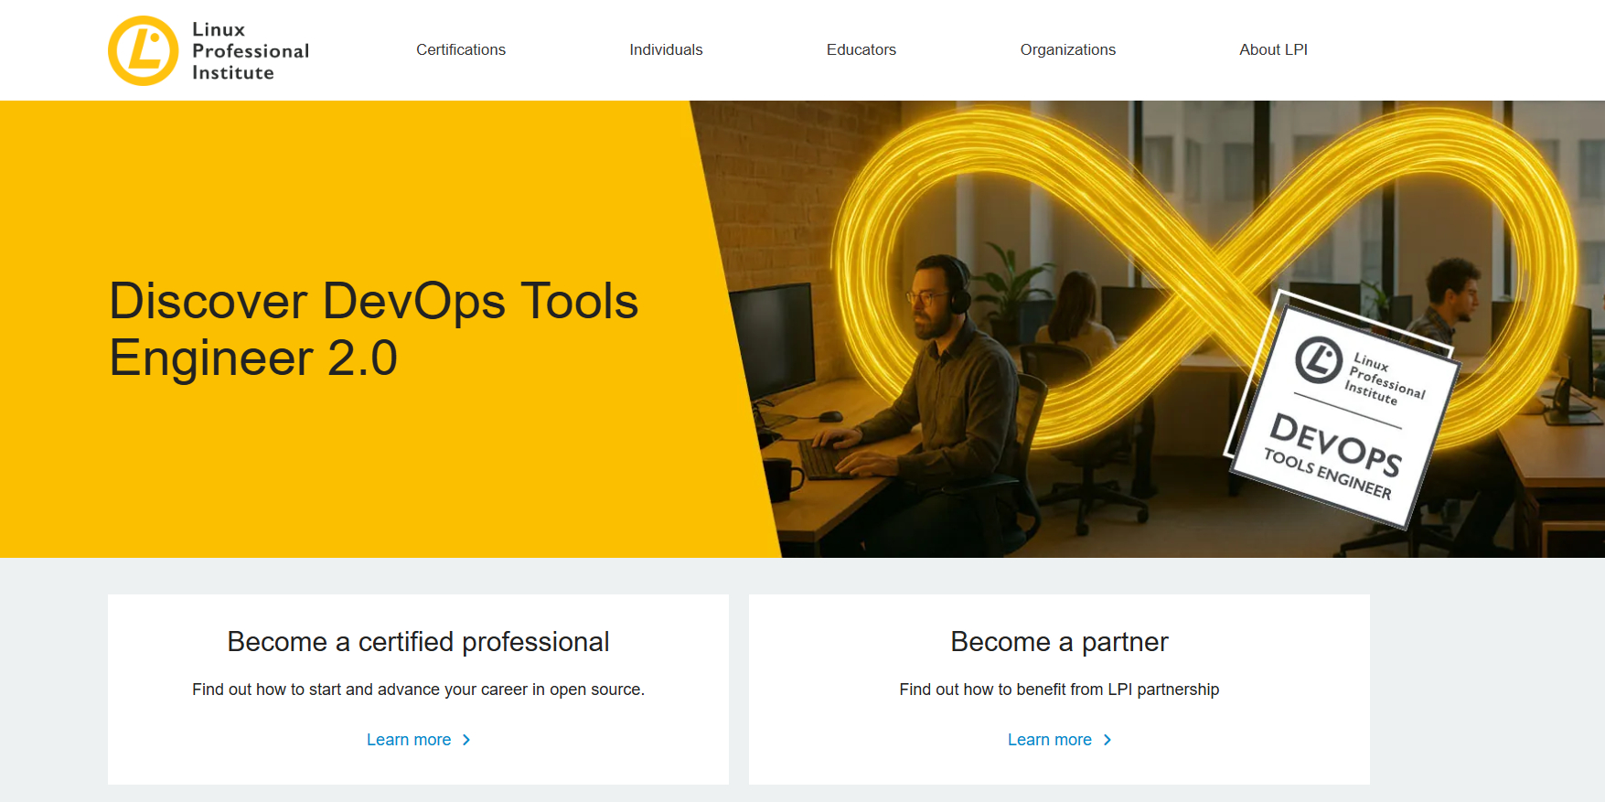The width and height of the screenshot is (1605, 802).
Task: Click text about advancing your open source career
Action: [418, 690]
